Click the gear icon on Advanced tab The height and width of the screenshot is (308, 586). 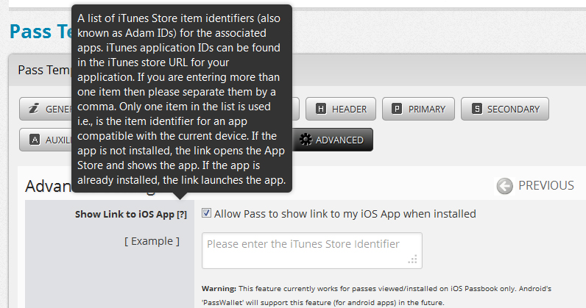pyautogui.click(x=306, y=140)
